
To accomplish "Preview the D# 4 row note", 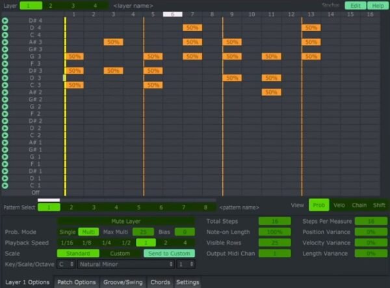I will click(x=5, y=21).
